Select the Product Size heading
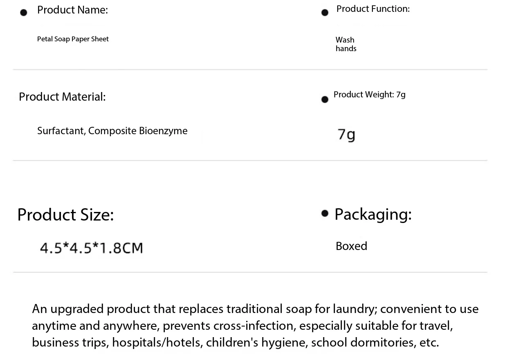Viewport: 516px width, 358px height. pyautogui.click(x=65, y=215)
